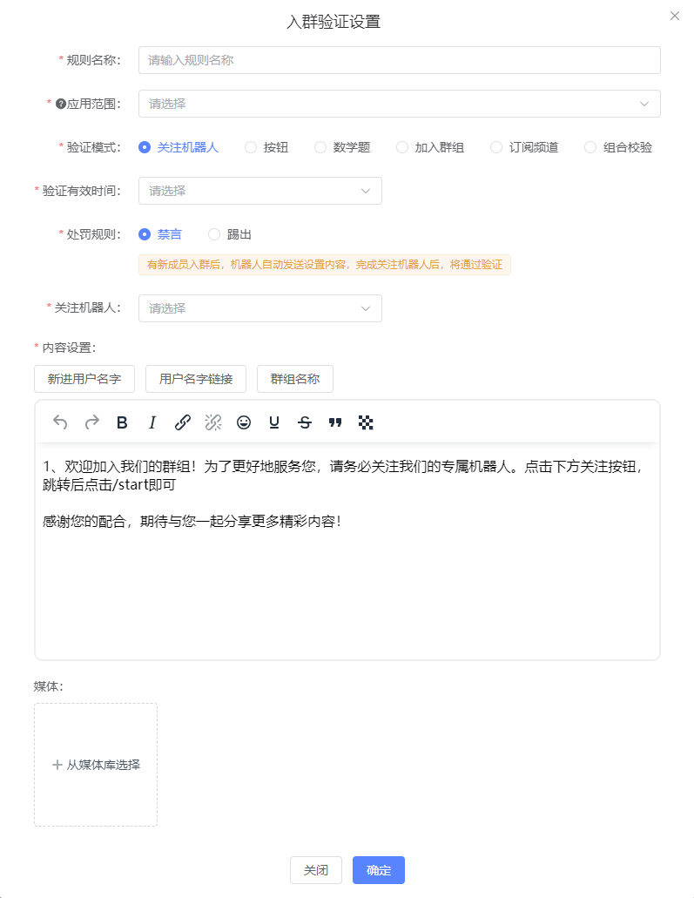The width and height of the screenshot is (694, 898).
Task: Open the emoji picker in editor
Action: click(x=244, y=422)
